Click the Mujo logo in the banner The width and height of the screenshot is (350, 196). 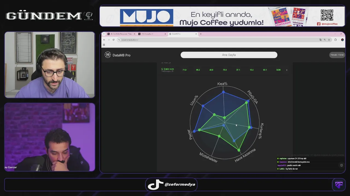coord(147,17)
